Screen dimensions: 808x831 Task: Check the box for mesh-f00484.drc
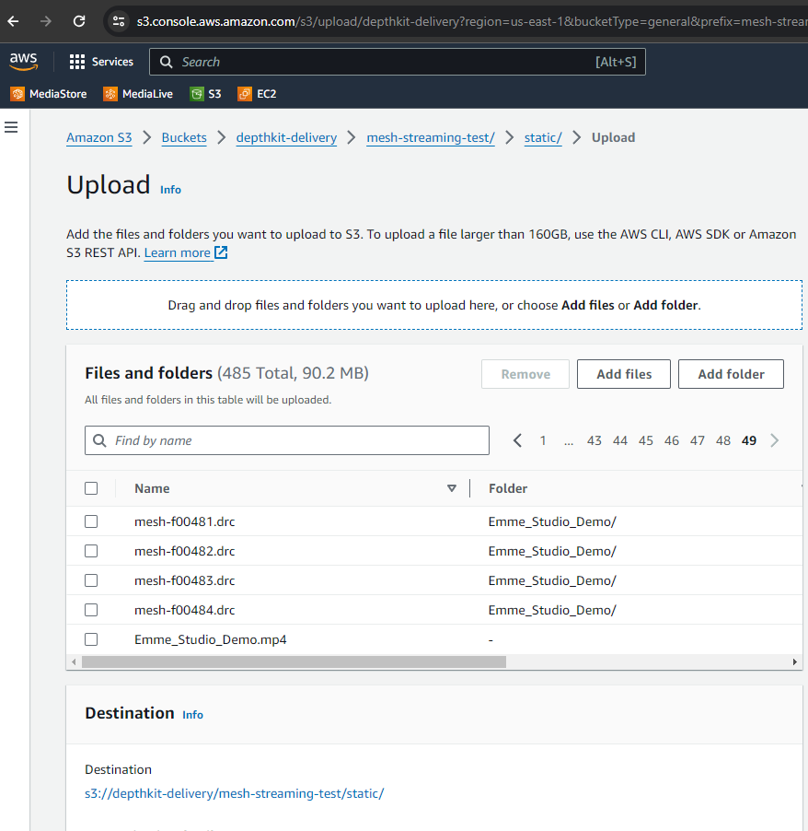91,610
